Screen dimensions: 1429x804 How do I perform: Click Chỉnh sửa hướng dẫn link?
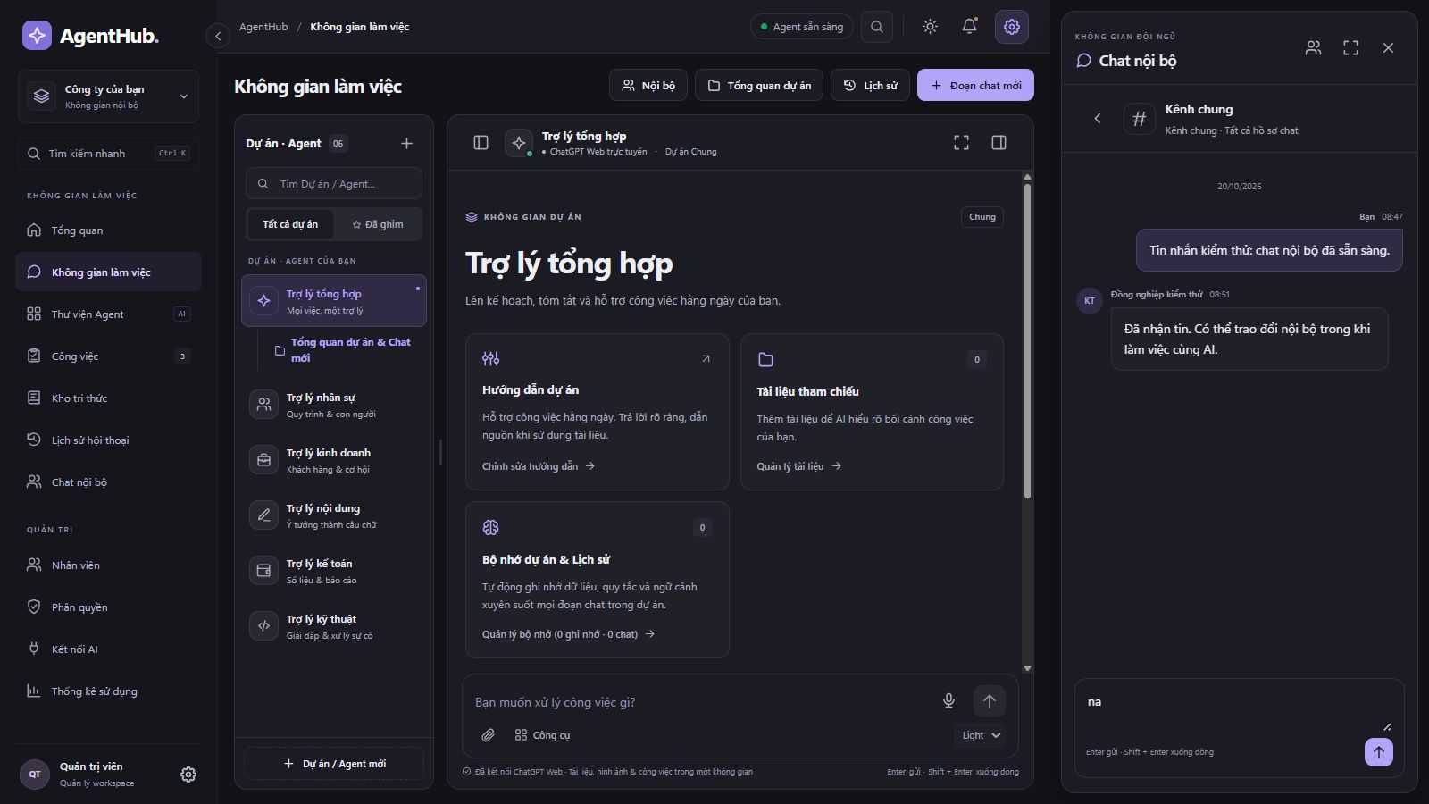coord(539,466)
